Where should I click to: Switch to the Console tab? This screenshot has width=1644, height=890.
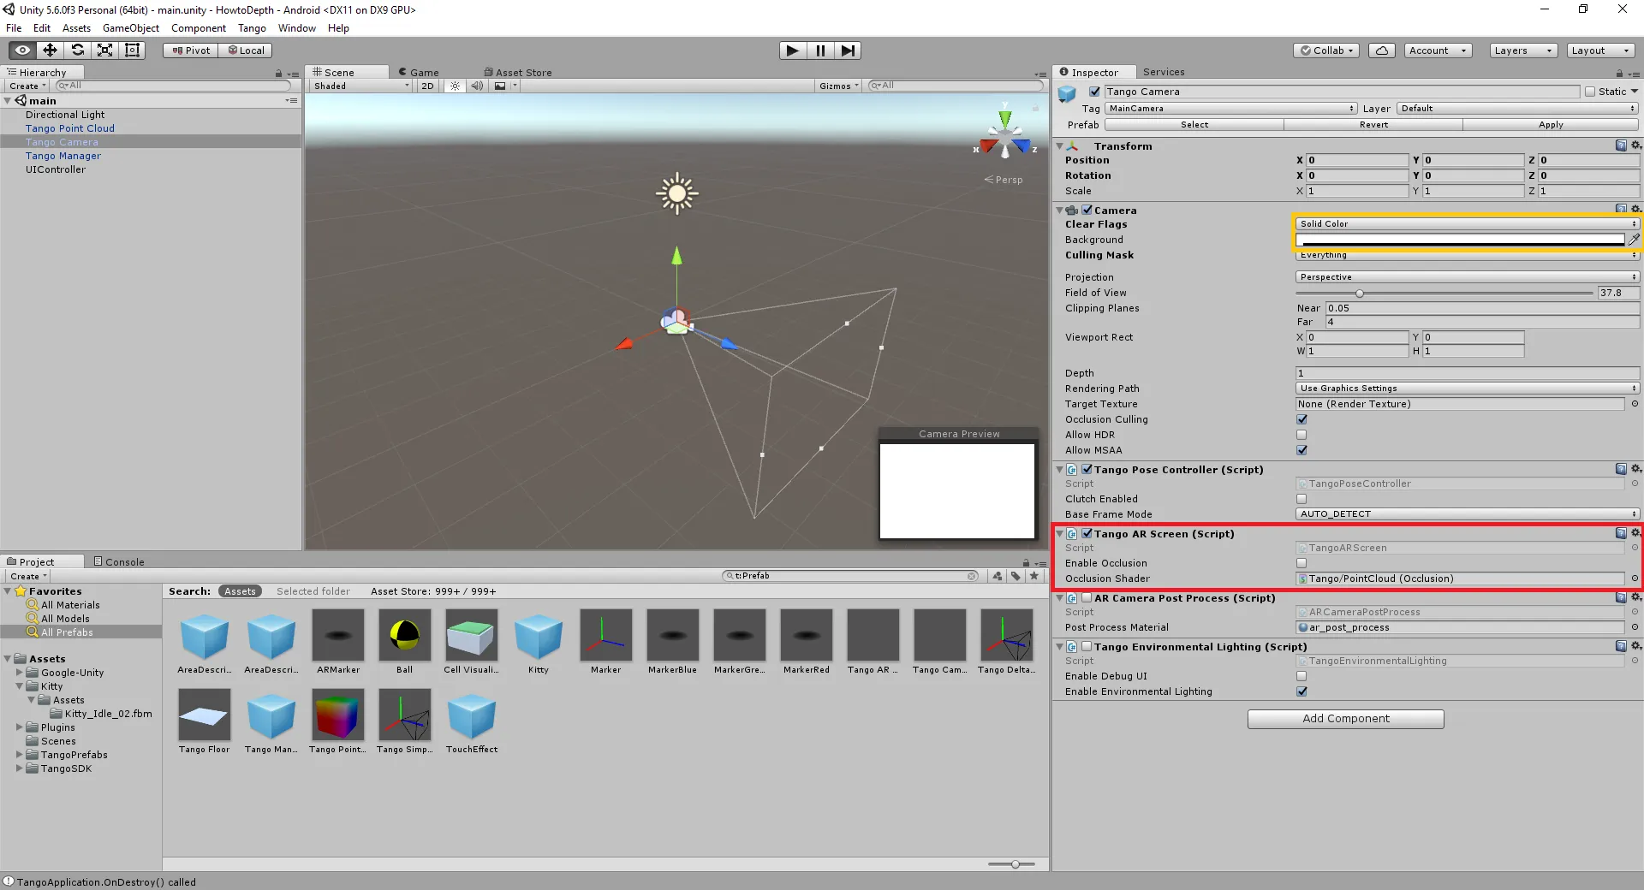click(119, 562)
